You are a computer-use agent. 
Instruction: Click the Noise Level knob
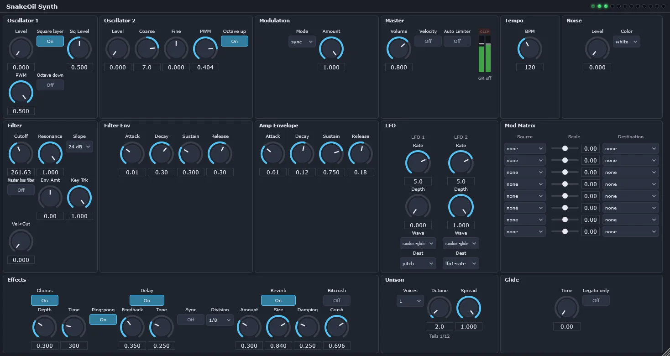[x=597, y=48]
